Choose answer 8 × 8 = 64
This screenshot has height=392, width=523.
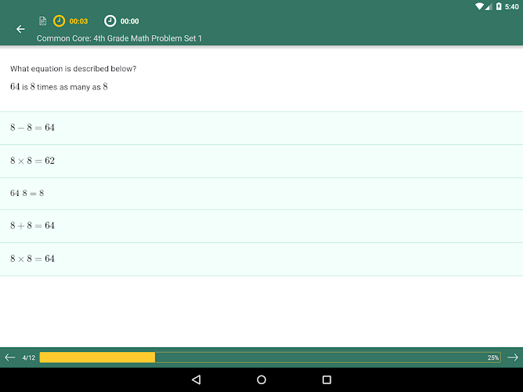coord(262,260)
